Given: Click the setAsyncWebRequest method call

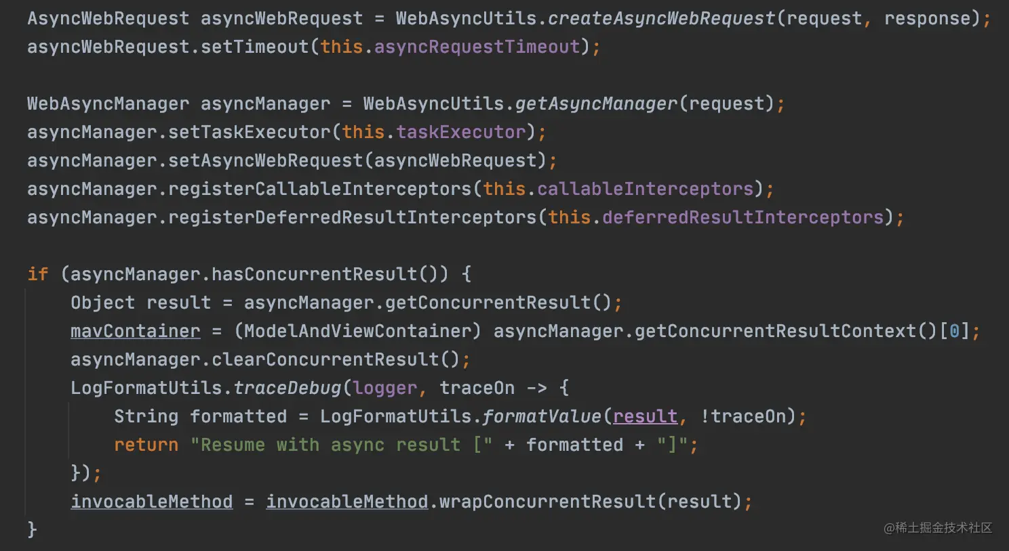Looking at the screenshot, I should pos(265,160).
